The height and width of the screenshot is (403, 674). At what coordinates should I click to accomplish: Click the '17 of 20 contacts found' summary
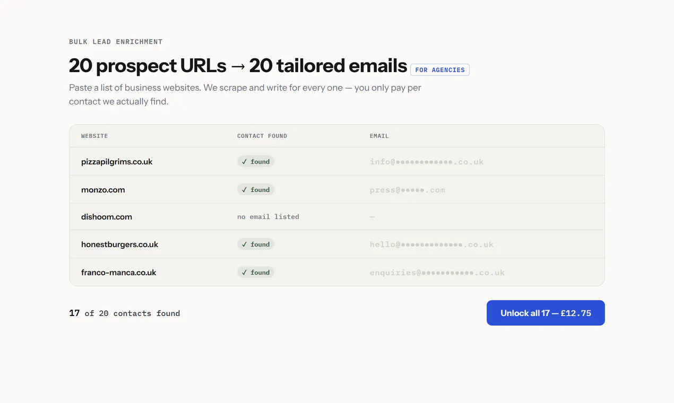[125, 313]
